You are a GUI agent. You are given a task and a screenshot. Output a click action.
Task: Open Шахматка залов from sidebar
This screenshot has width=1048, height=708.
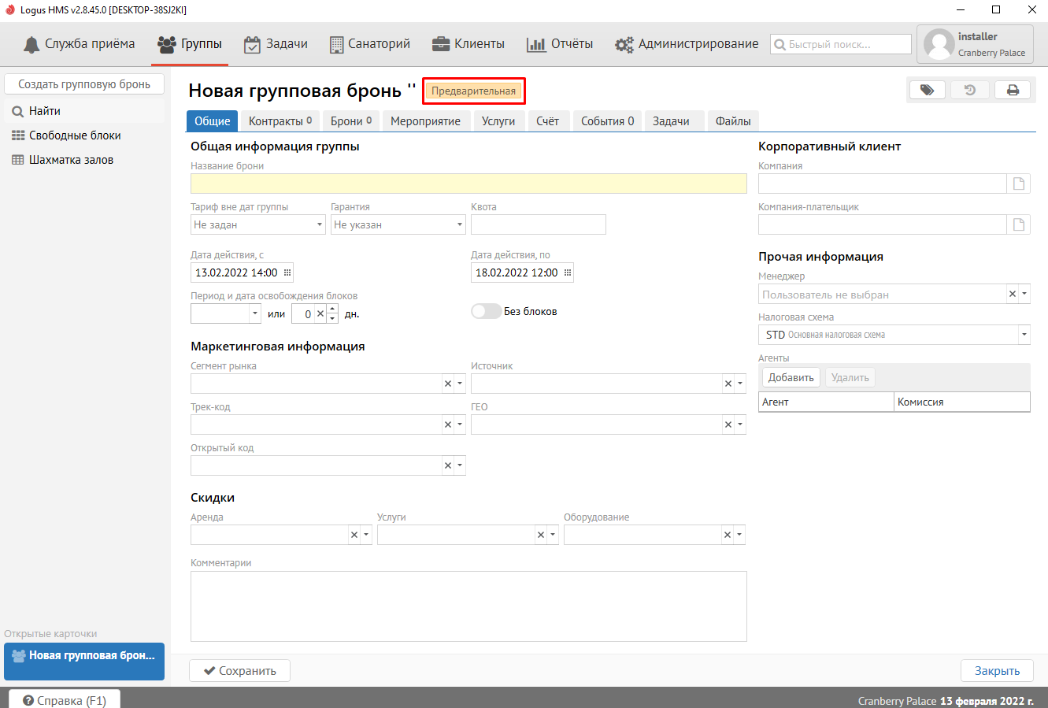(71, 160)
